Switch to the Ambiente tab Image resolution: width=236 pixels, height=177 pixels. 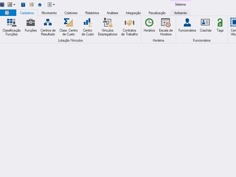tap(180, 13)
